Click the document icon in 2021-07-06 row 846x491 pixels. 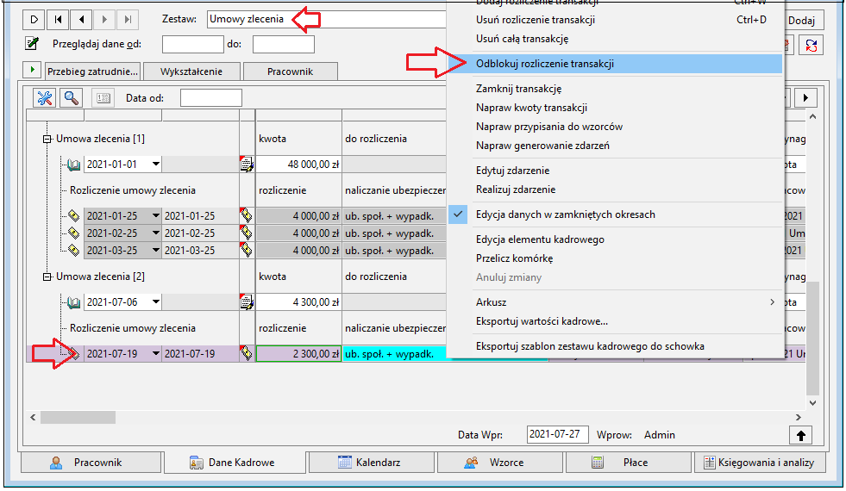[247, 302]
